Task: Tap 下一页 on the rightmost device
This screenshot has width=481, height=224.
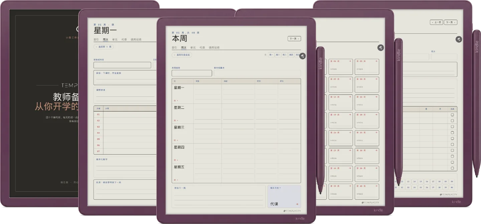Action: pyautogui.click(x=451, y=22)
